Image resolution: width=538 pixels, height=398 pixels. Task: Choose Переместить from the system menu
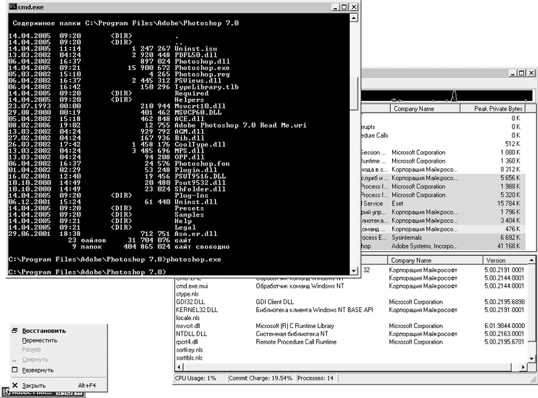point(40,340)
